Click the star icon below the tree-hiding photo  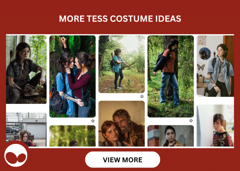coord(191,121)
